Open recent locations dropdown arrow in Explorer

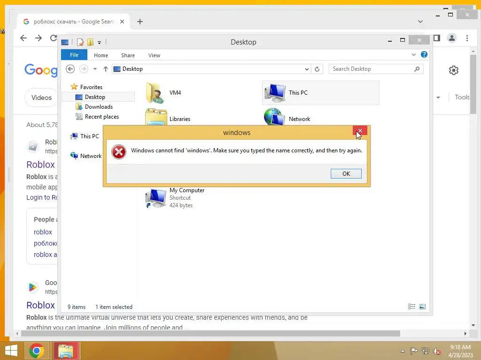pyautogui.click(x=95, y=69)
